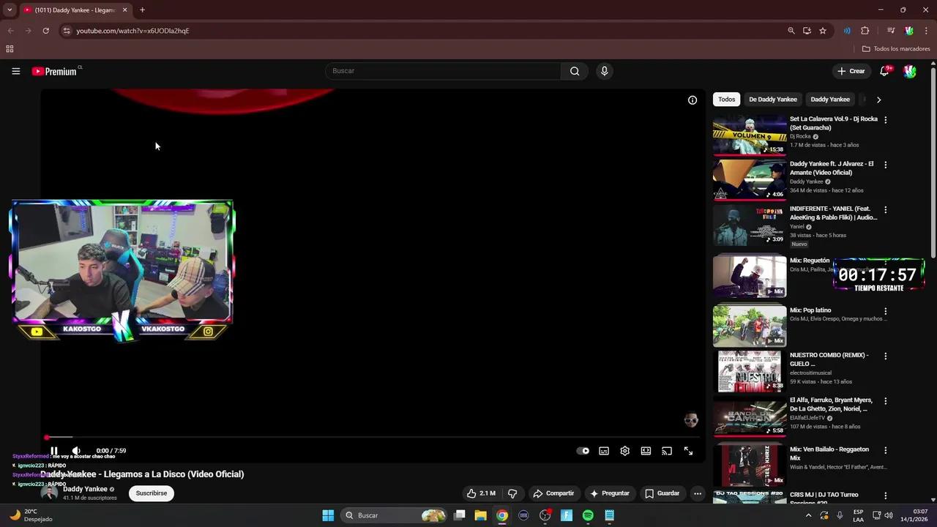Enter fullscreen mode on the player
The height and width of the screenshot is (527, 937).
(x=688, y=451)
